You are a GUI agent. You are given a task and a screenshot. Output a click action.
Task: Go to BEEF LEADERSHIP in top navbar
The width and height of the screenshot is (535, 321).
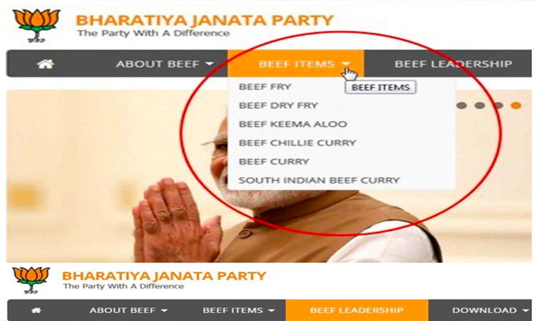453,63
